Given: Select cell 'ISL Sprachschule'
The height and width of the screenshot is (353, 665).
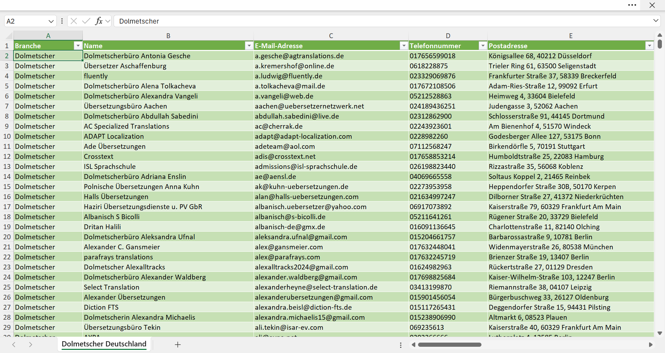Looking at the screenshot, I should point(168,166).
